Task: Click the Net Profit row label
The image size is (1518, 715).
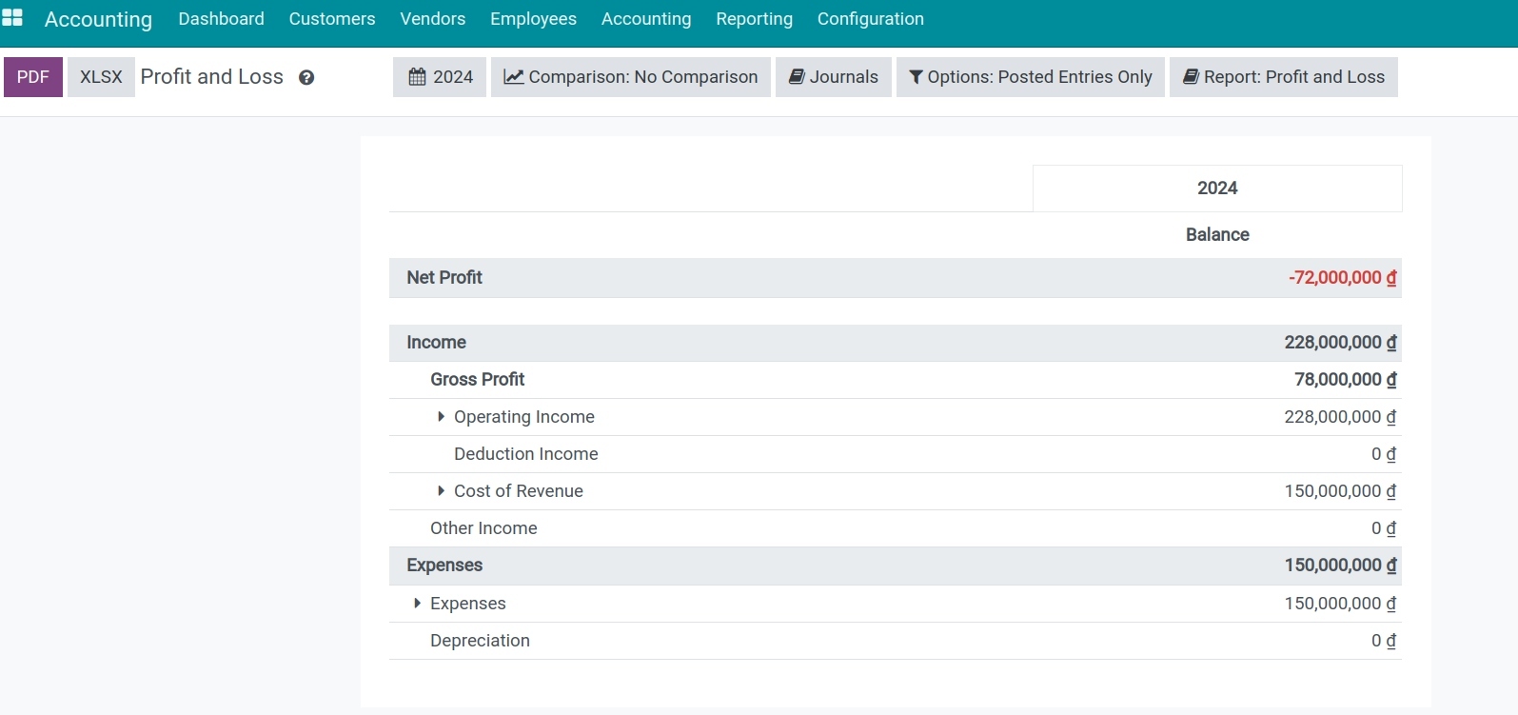Action: [444, 278]
